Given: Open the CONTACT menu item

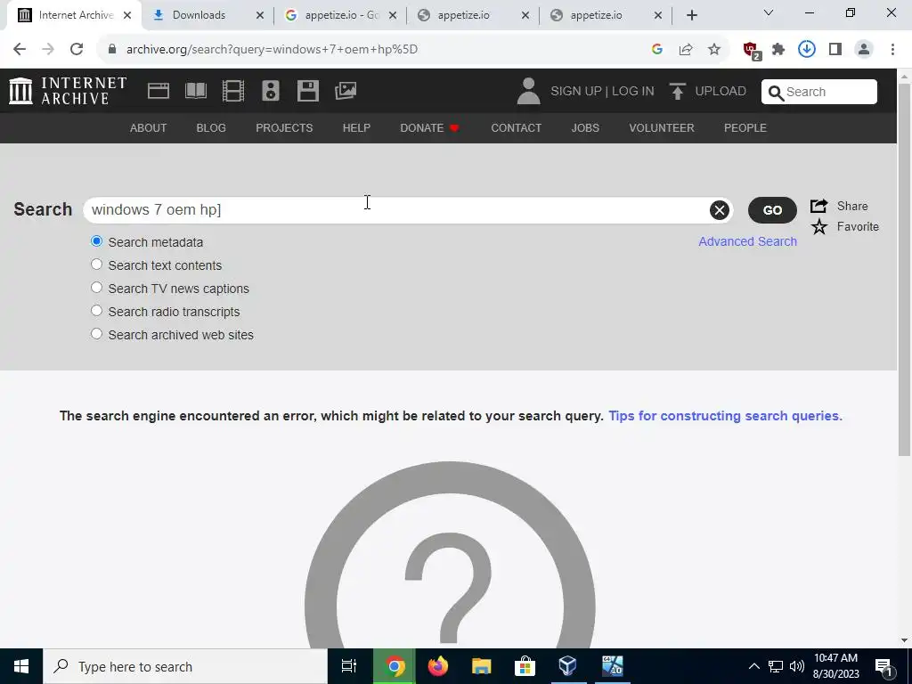Looking at the screenshot, I should [517, 128].
